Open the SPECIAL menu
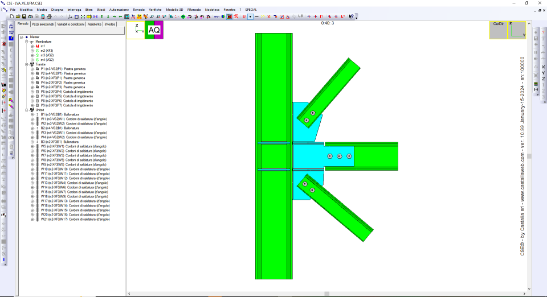Viewport: 547px width, 297px height. click(251, 10)
